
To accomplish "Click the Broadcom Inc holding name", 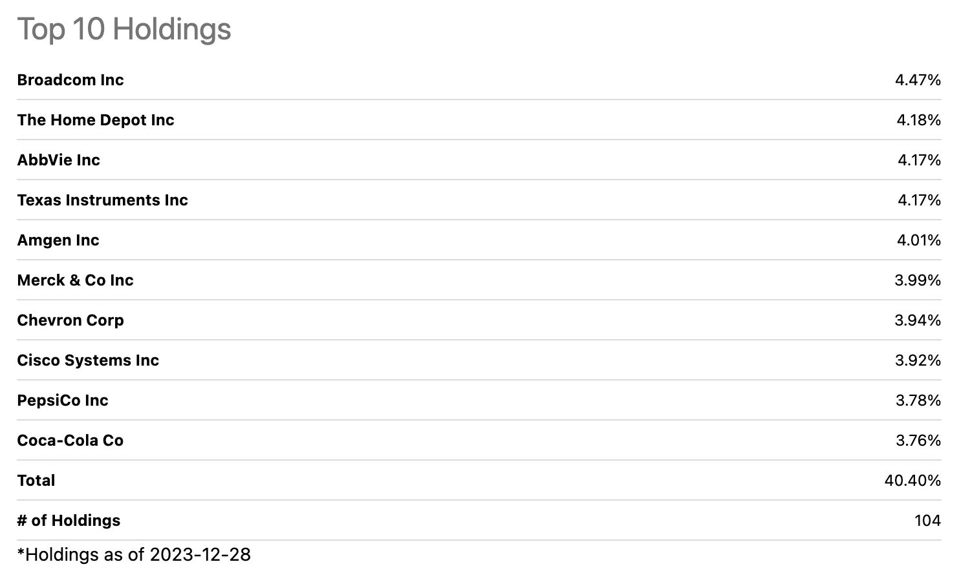I will [x=70, y=80].
